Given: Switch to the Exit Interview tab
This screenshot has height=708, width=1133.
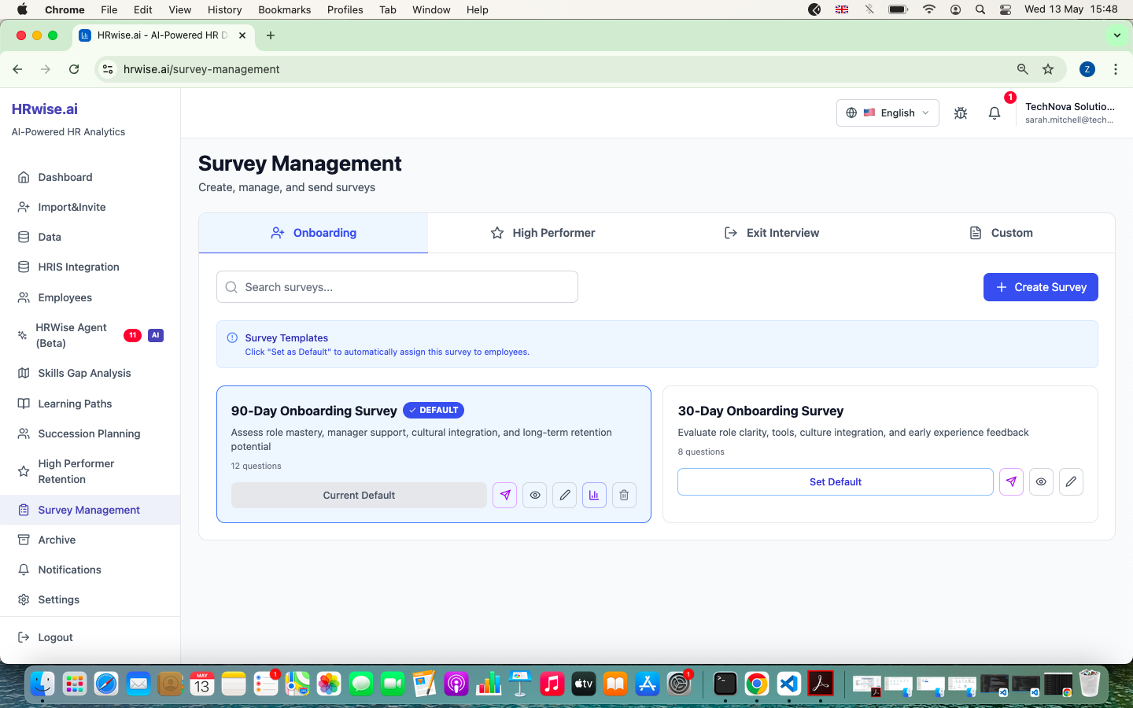Looking at the screenshot, I should tap(771, 233).
